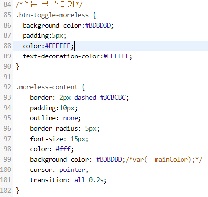The height and width of the screenshot is (197, 208).
Task: Click the all keyword on line 101
Action: [79, 180]
